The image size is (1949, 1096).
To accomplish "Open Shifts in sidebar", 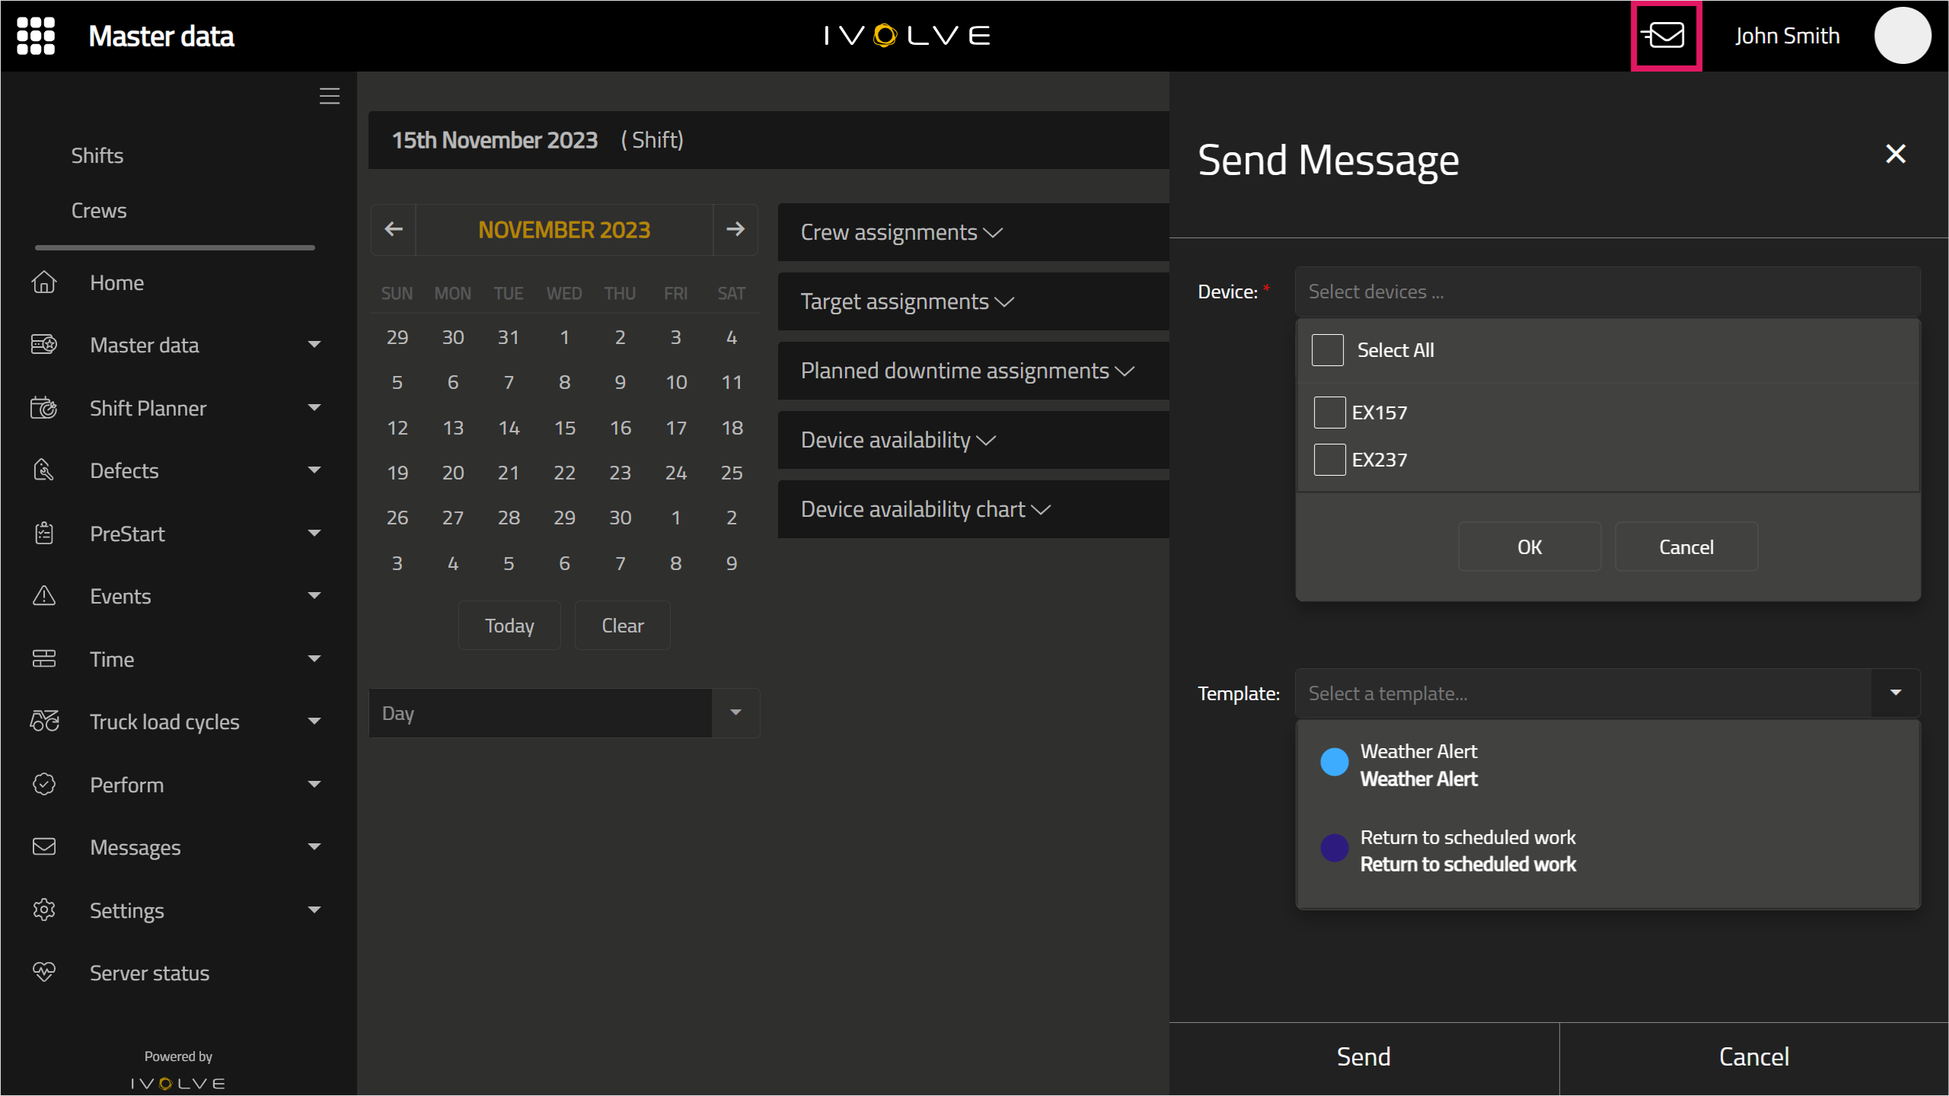I will coord(97,155).
